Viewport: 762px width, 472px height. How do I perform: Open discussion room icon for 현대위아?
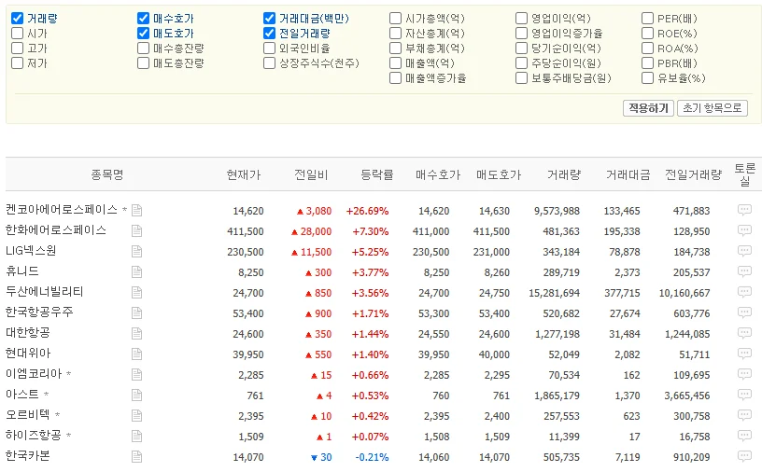point(744,354)
